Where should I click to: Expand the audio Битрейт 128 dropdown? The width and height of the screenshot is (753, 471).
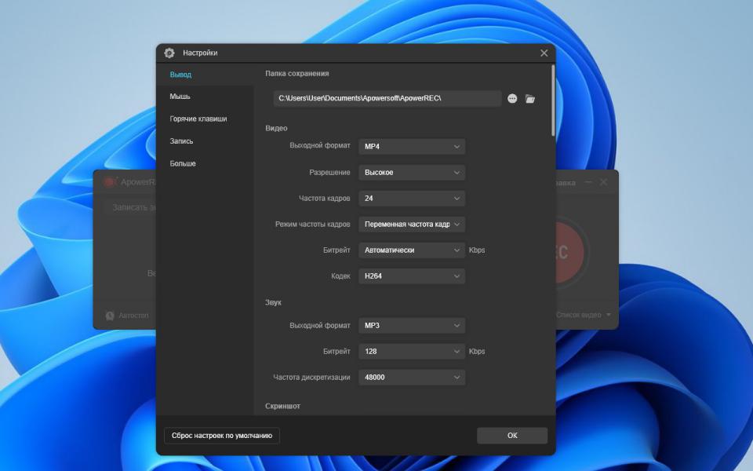coord(412,352)
